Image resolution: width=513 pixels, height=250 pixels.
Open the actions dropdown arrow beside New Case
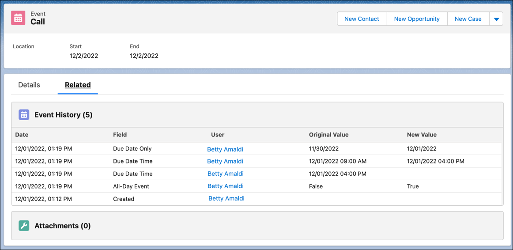click(x=496, y=19)
